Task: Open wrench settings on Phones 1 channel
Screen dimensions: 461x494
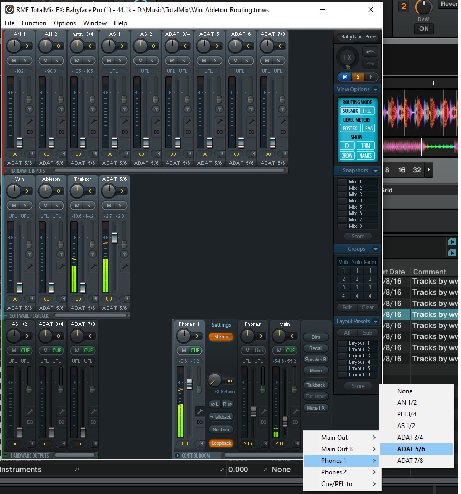Action: [x=200, y=411]
